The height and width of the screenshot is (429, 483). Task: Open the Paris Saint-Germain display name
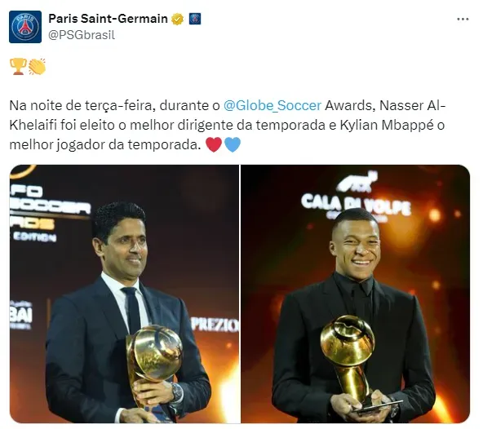pos(109,19)
